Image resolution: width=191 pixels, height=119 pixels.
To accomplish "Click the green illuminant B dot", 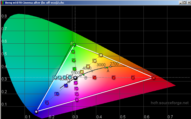I will click(x=84, y=75).
